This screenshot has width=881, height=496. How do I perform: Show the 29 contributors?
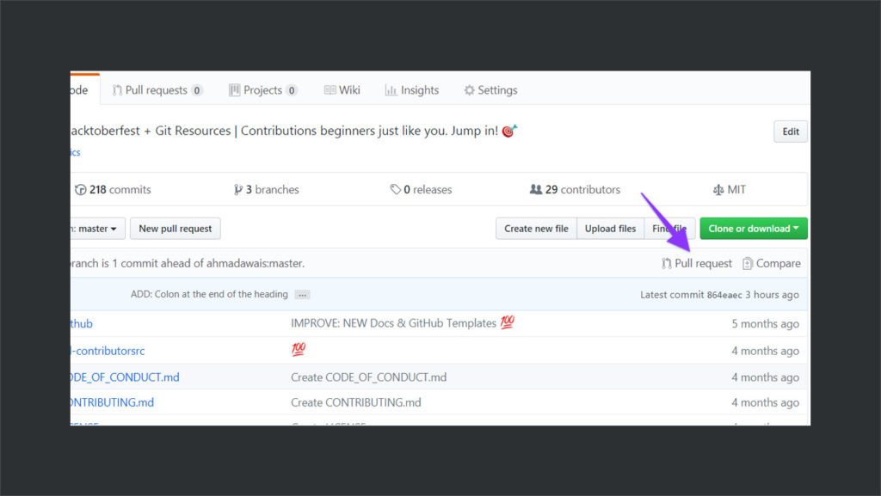click(575, 190)
